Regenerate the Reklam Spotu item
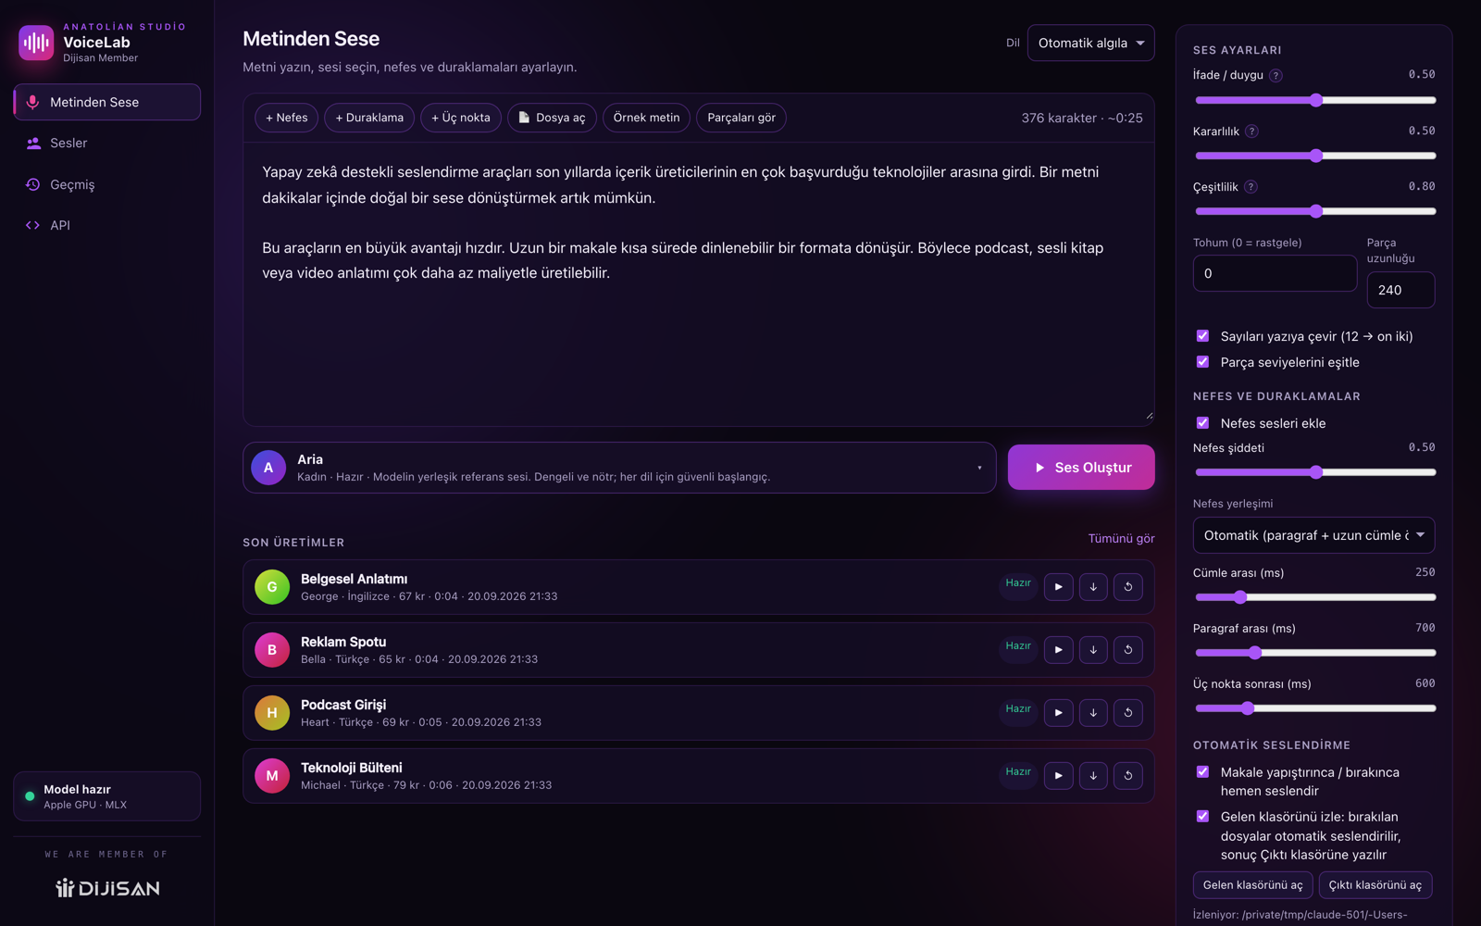1481x926 pixels. [x=1127, y=650]
